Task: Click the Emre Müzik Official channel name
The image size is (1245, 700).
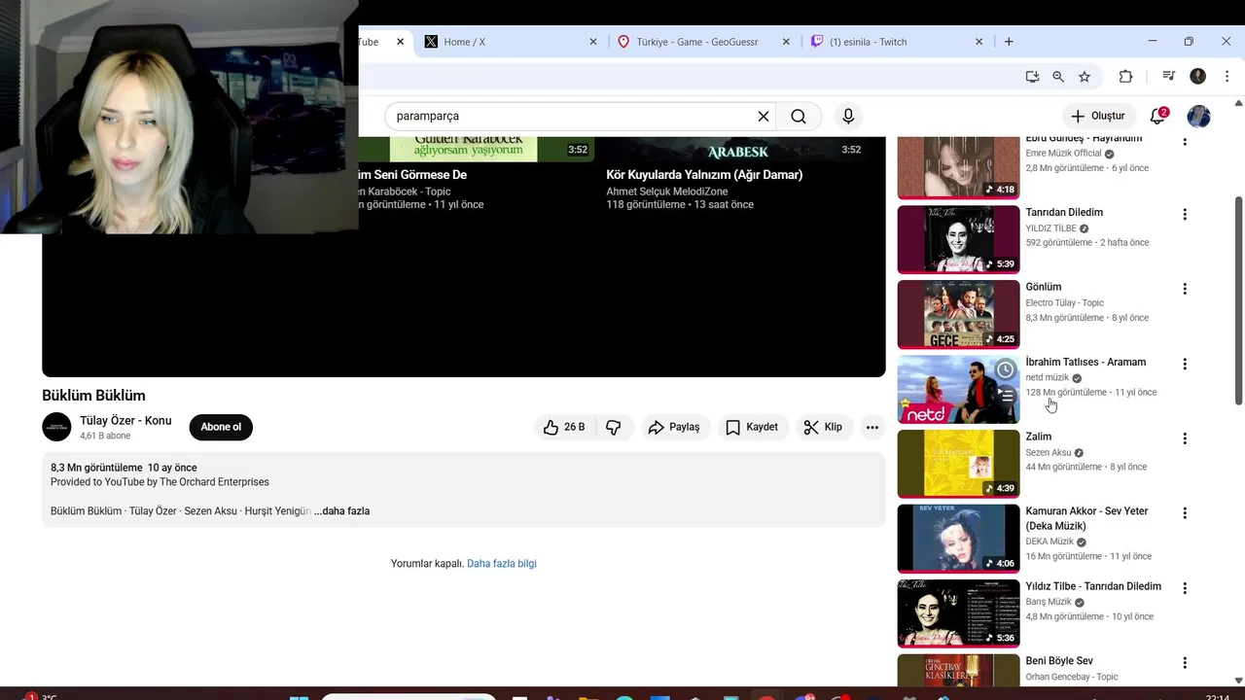Action: point(1063,154)
